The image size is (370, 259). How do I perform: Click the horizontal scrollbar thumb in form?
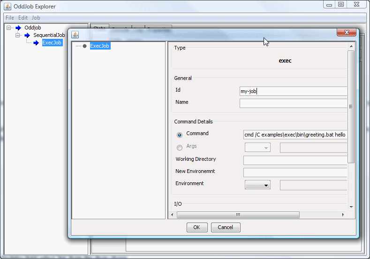pos(238,215)
